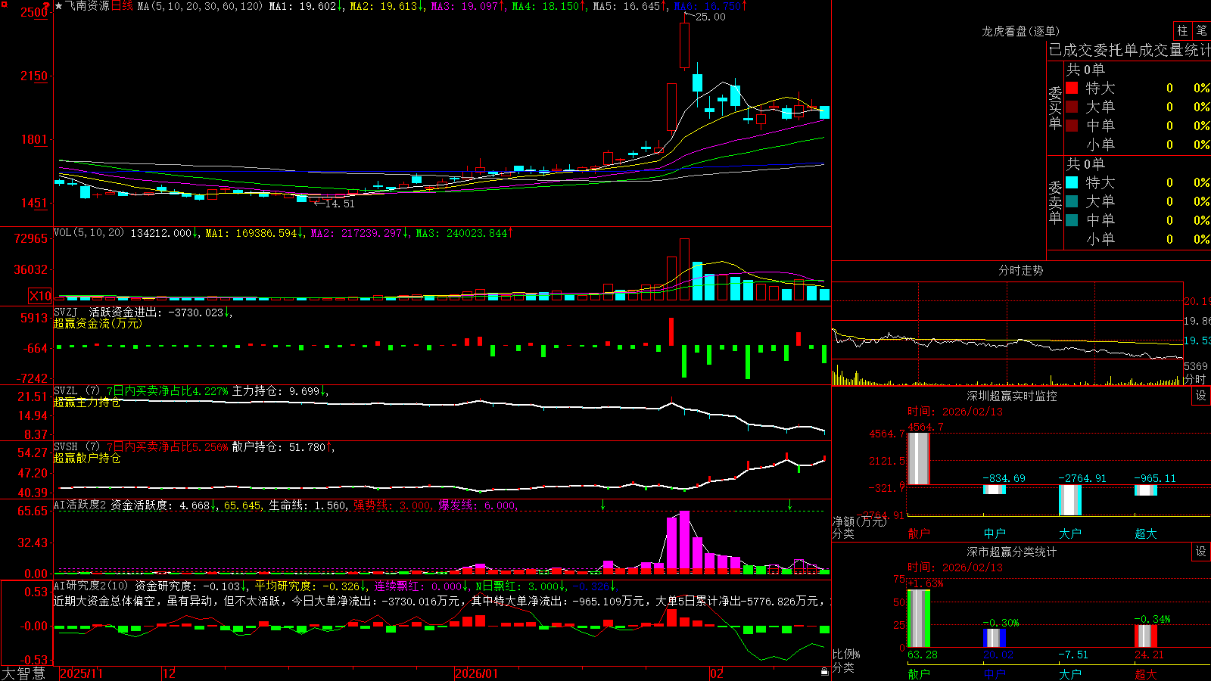Screen dimensions: 1211x681
Task: Click the 龙虎看盘(逐单) panel title
Action: click(x=1020, y=31)
